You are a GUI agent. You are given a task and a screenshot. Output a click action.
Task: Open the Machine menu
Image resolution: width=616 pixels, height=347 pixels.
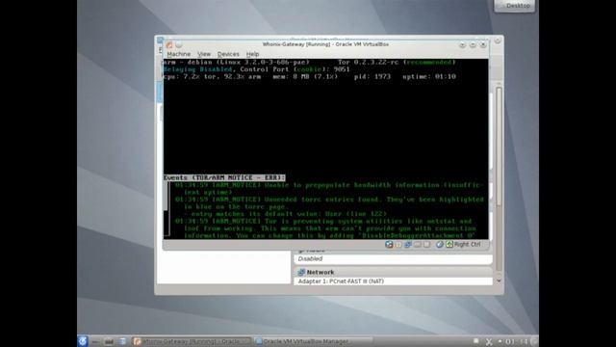point(178,54)
